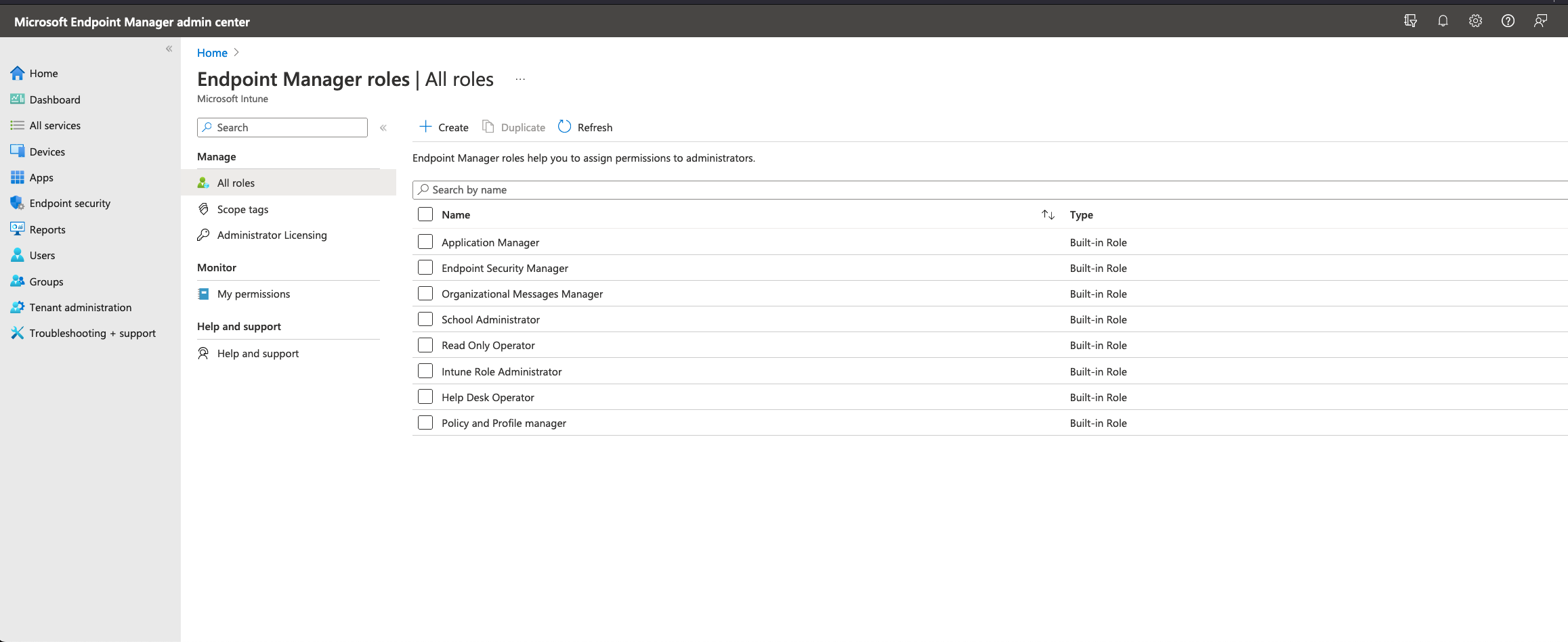Viewport: 1568px width, 642px height.
Task: Open the ellipsis more options menu
Action: coord(520,79)
